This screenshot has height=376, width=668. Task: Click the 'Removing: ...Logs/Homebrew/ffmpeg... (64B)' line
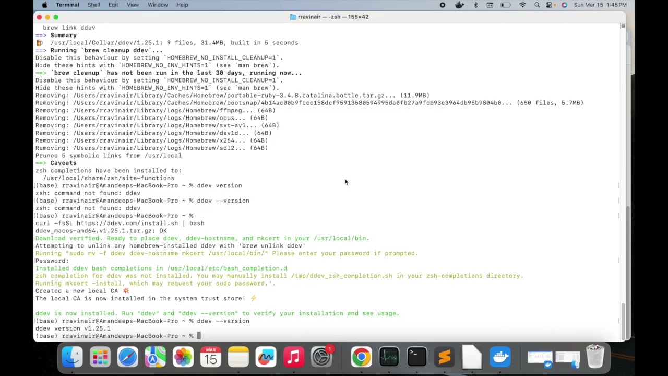point(156,110)
